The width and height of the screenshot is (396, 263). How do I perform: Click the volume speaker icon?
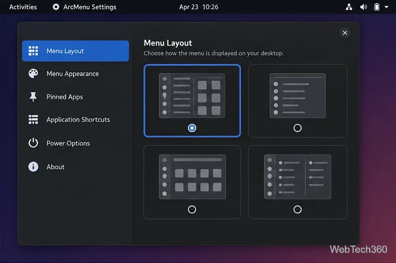(x=363, y=7)
